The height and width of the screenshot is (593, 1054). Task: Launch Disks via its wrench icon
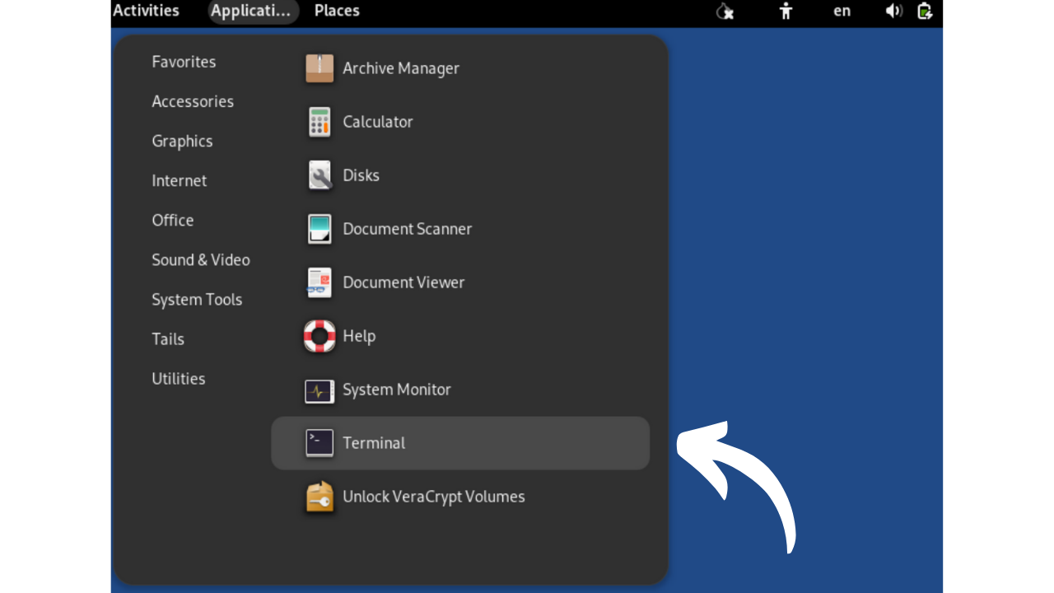[x=319, y=175]
